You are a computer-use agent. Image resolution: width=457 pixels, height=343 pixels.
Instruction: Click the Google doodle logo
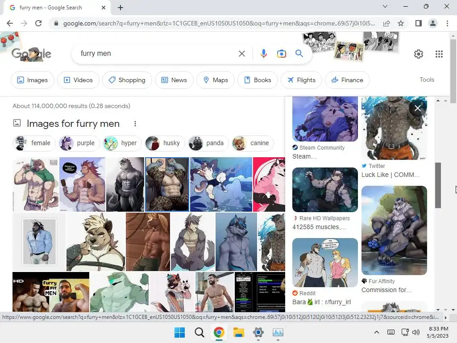(32, 54)
